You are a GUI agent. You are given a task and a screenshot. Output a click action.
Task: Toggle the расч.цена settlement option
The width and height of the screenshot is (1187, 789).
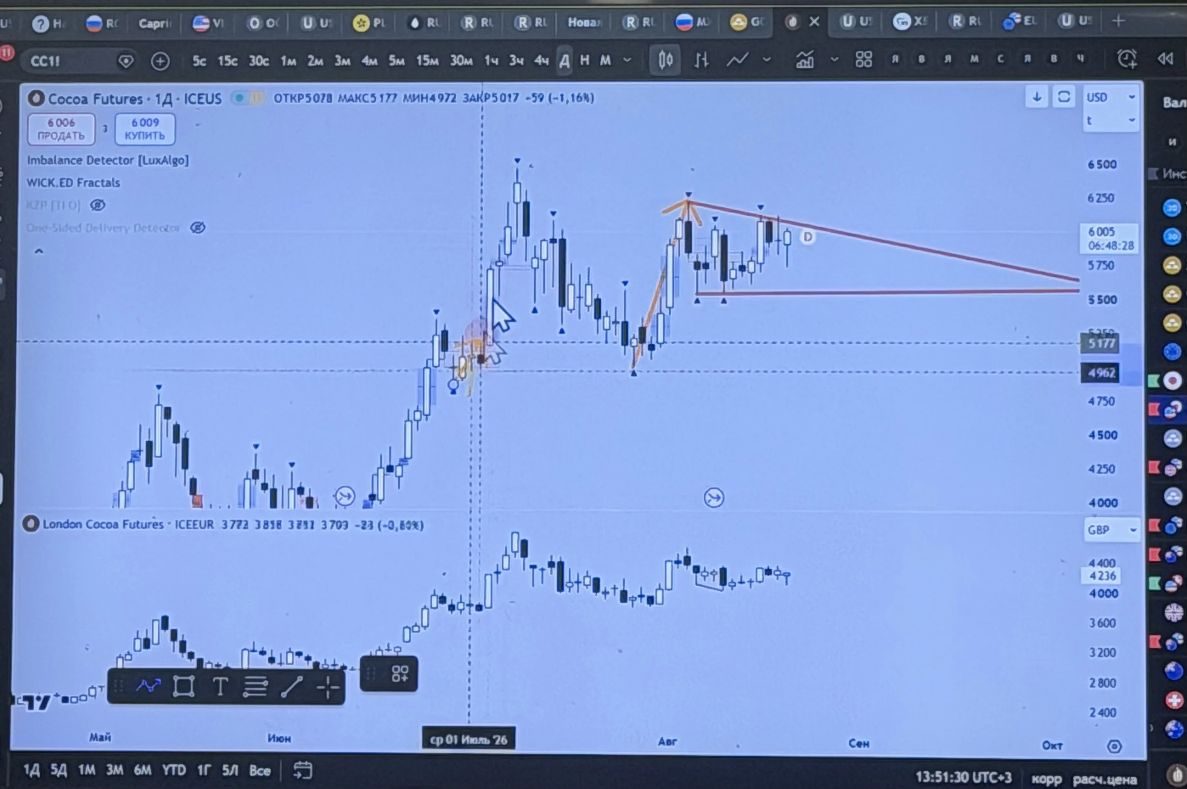[1105, 779]
